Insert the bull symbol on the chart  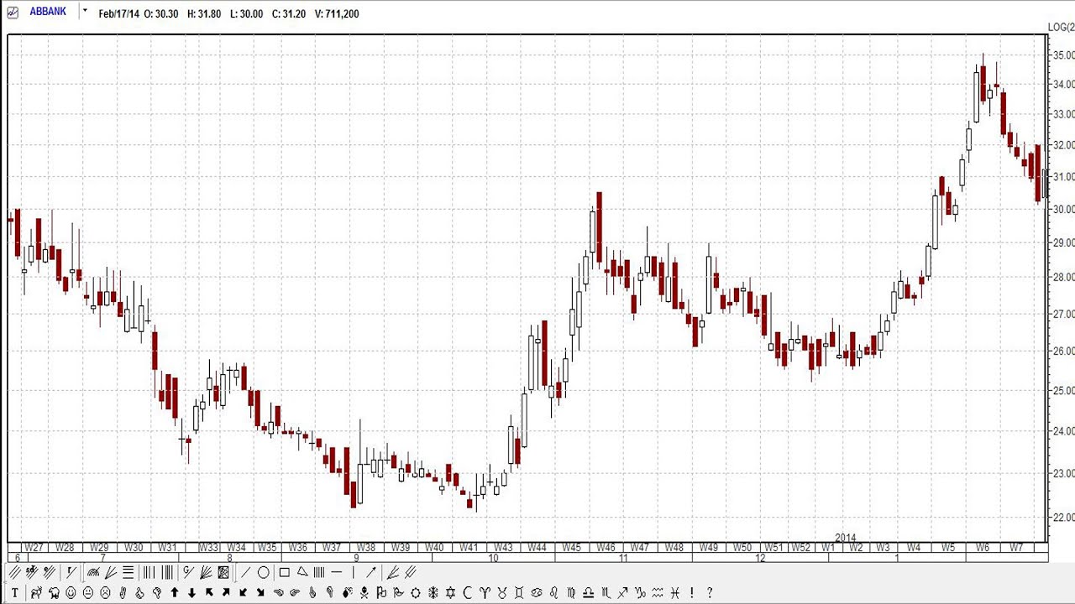click(36, 592)
